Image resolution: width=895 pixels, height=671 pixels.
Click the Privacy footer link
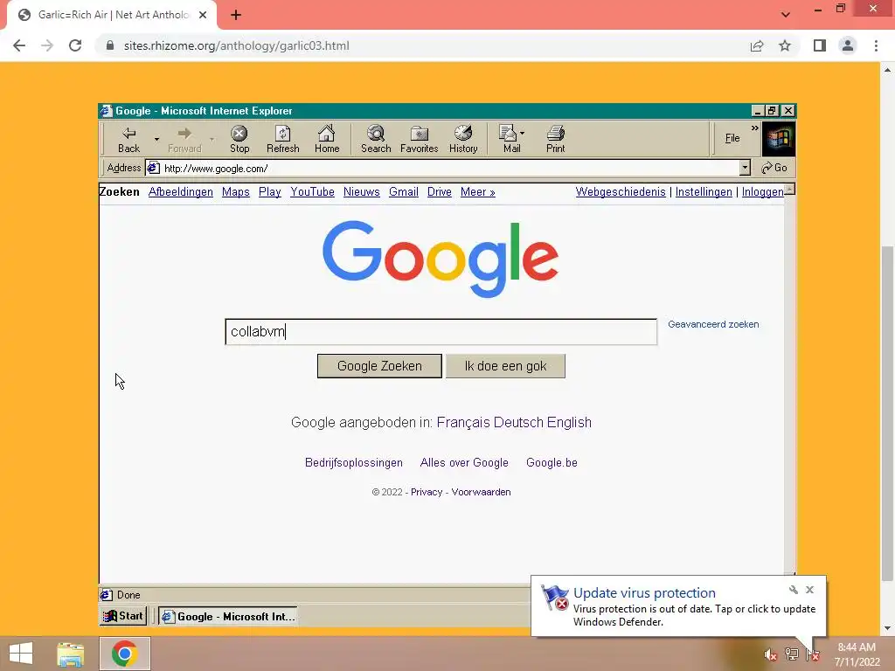(427, 492)
